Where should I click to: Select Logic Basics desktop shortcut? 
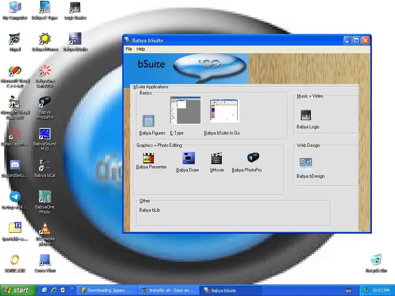[x=75, y=10]
